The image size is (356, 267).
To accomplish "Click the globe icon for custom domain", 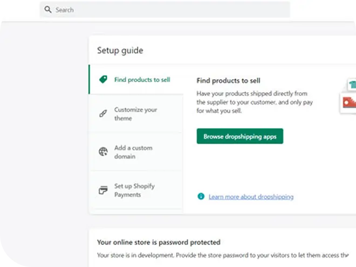I will pos(103,152).
